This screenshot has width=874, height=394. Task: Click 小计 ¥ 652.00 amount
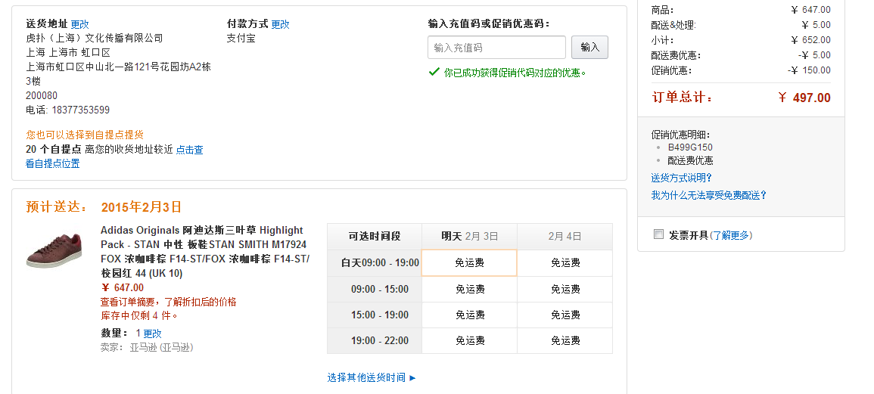click(810, 40)
